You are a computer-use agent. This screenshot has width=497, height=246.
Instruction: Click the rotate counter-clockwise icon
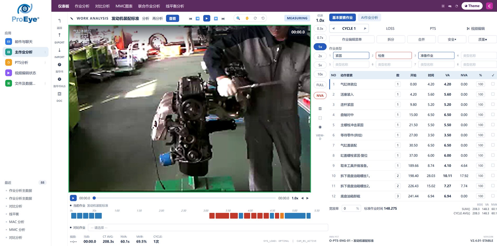coord(263,18)
